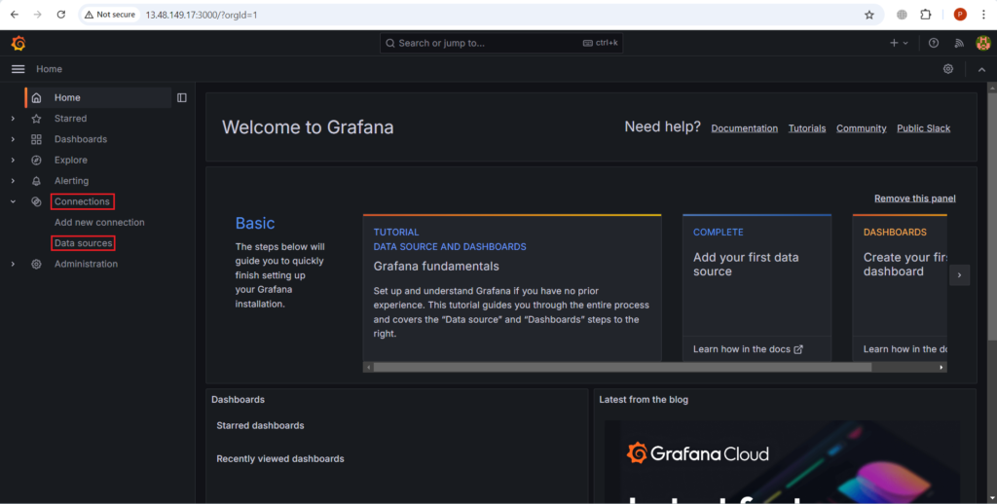Expand the Explore section
The height and width of the screenshot is (504, 997).
coord(13,161)
